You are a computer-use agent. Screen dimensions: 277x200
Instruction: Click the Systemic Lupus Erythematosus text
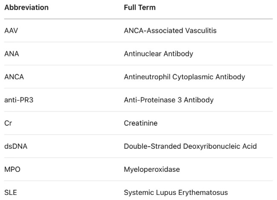[175, 192]
